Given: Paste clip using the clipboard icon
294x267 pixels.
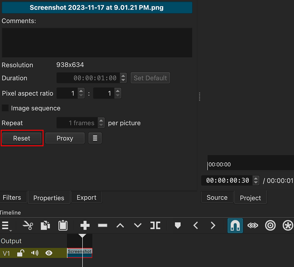Looking at the screenshot, I should 63,225.
